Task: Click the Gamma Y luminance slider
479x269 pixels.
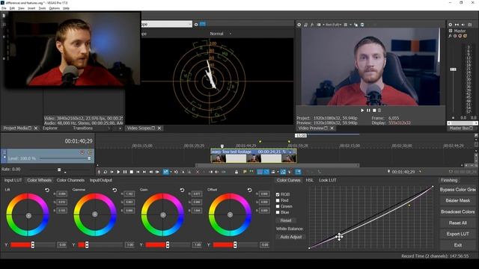Action: point(101,244)
